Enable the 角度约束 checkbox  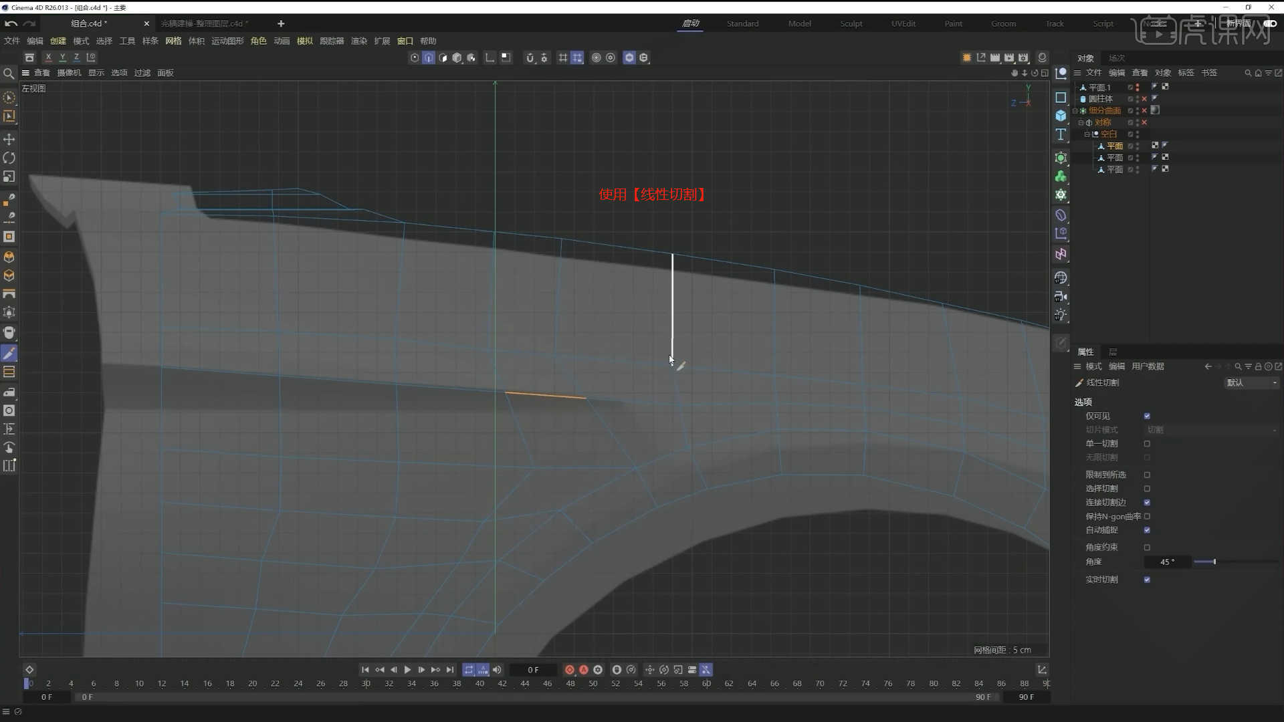[1147, 548]
